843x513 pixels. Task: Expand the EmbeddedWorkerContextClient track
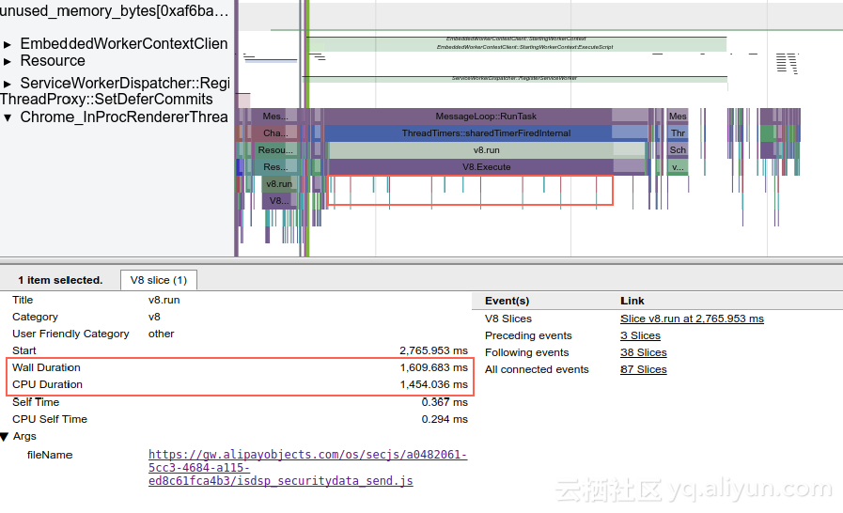coord(8,45)
